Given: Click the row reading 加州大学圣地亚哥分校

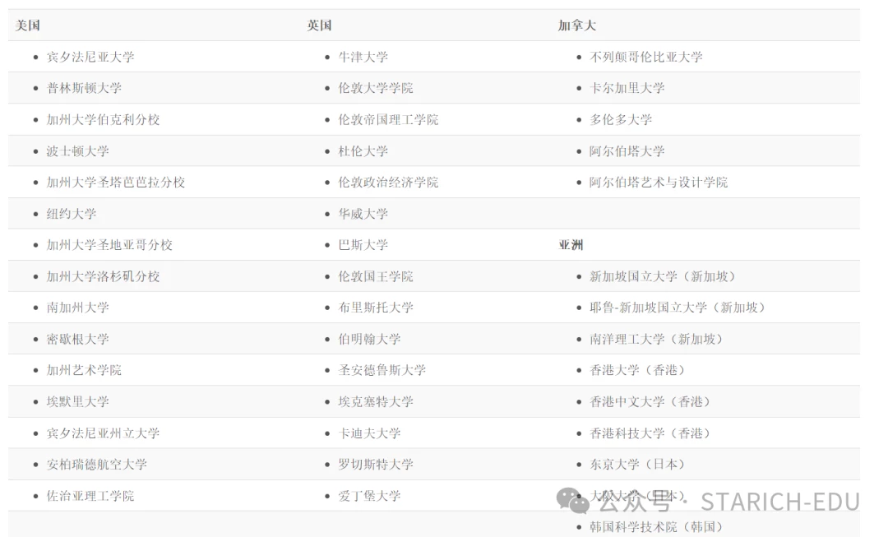Looking at the screenshot, I should pyautogui.click(x=110, y=245).
